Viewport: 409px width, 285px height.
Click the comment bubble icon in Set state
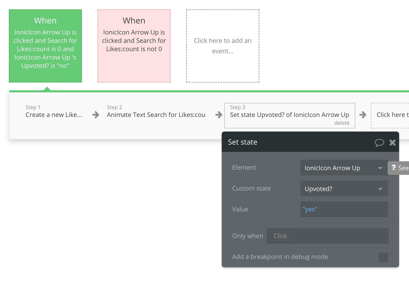tap(379, 142)
